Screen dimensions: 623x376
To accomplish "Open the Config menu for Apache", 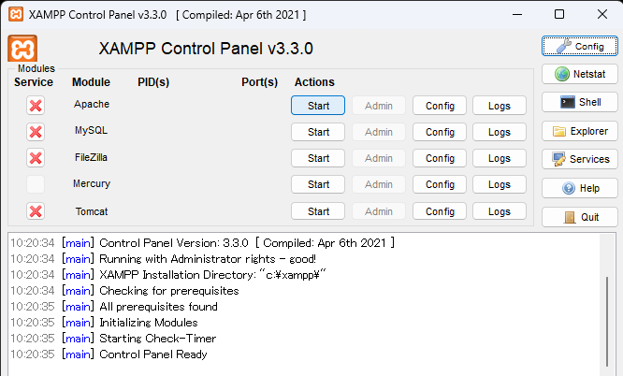I will tap(440, 106).
